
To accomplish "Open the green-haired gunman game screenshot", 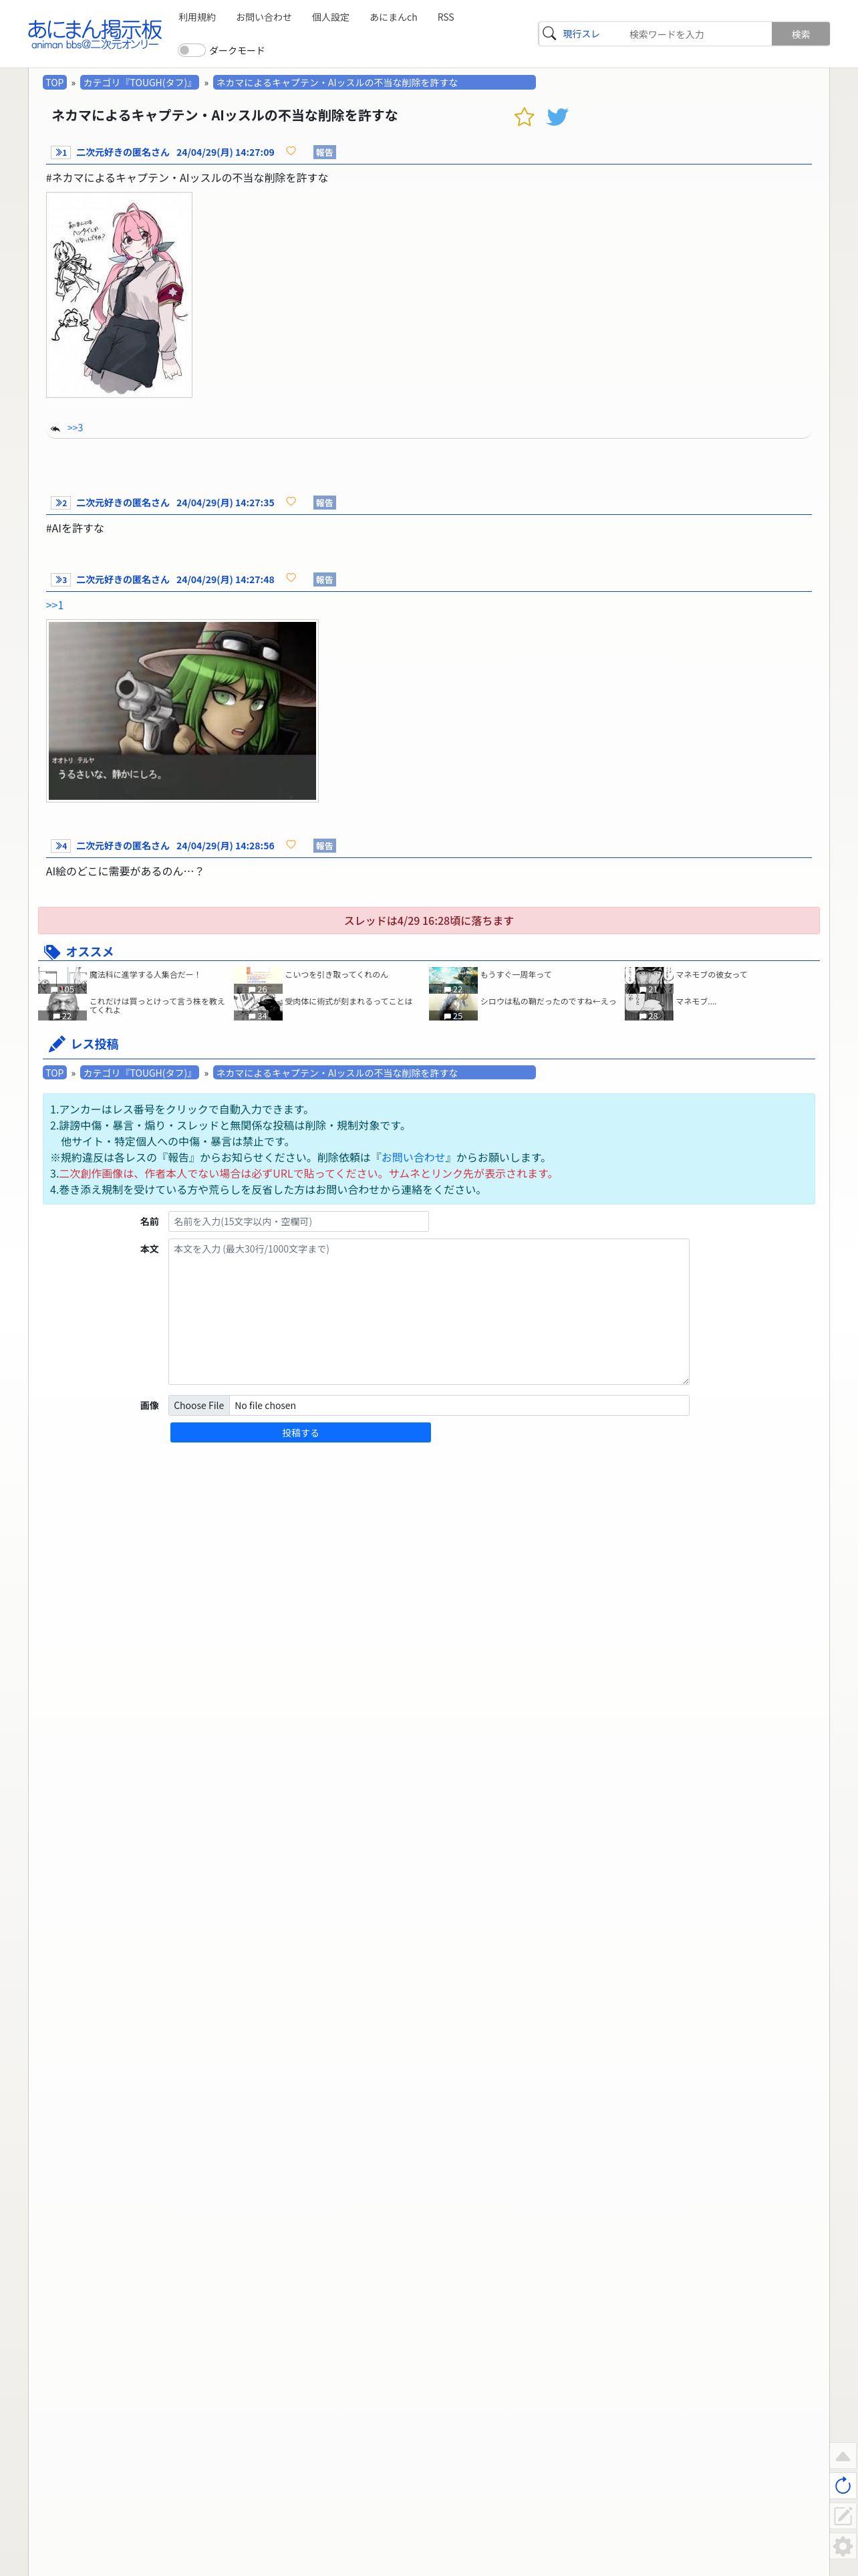I will pos(182,710).
